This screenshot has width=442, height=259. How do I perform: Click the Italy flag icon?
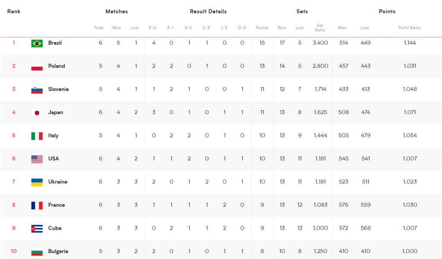(37, 136)
